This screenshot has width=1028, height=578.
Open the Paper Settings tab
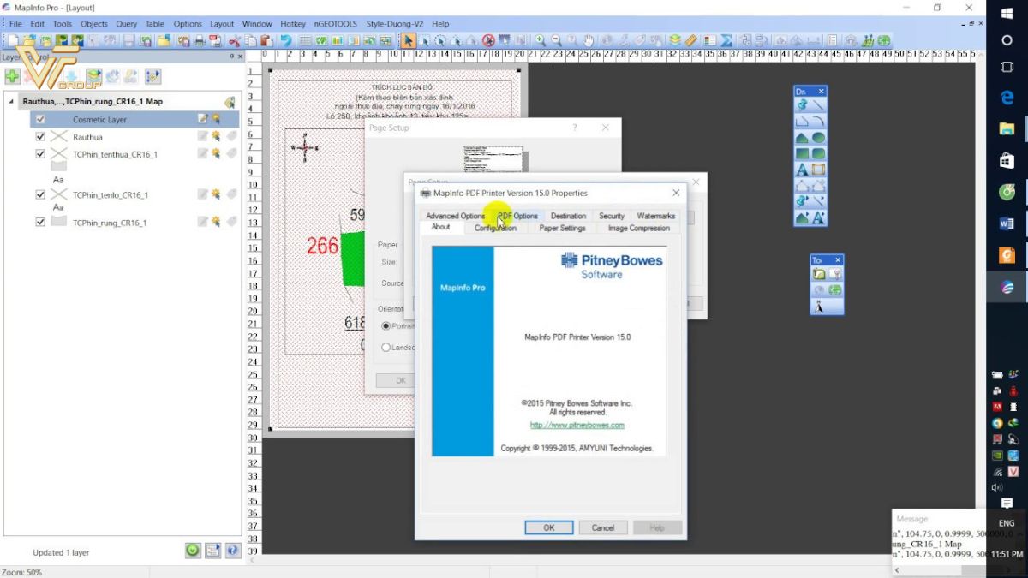562,228
